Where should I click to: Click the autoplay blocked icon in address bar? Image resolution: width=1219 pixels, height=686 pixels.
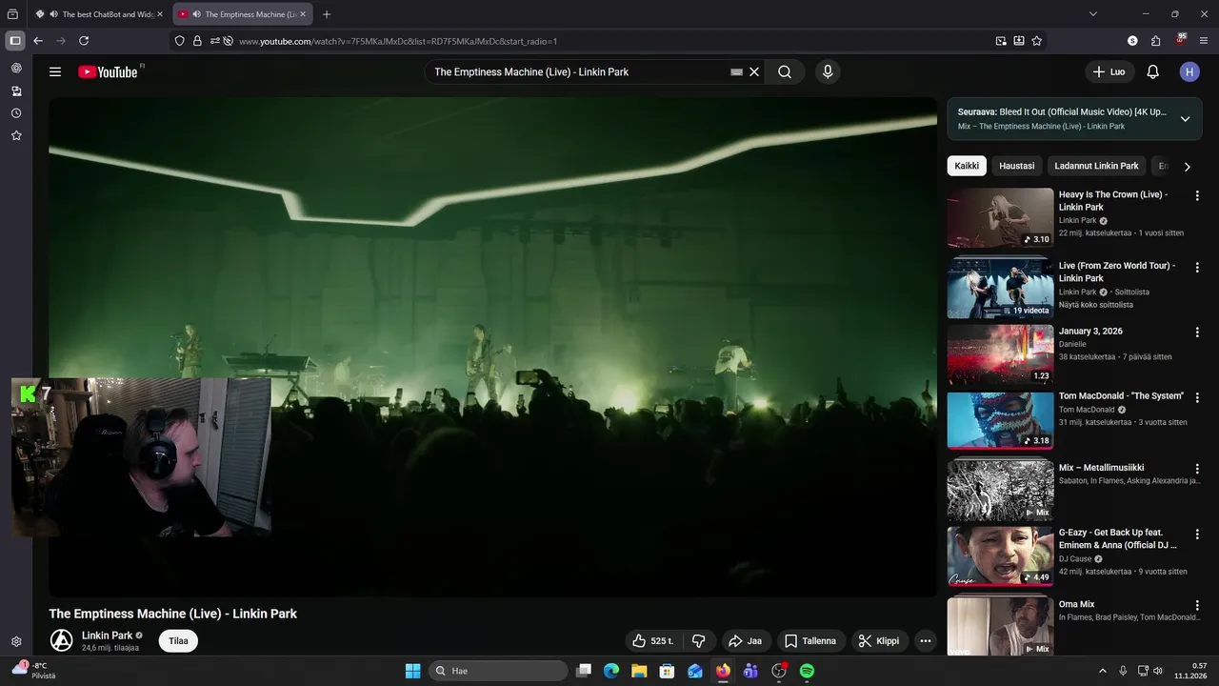(x=228, y=41)
